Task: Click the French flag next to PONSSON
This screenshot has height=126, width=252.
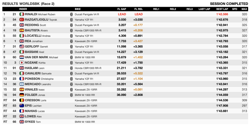Action: [x=22, y=79]
